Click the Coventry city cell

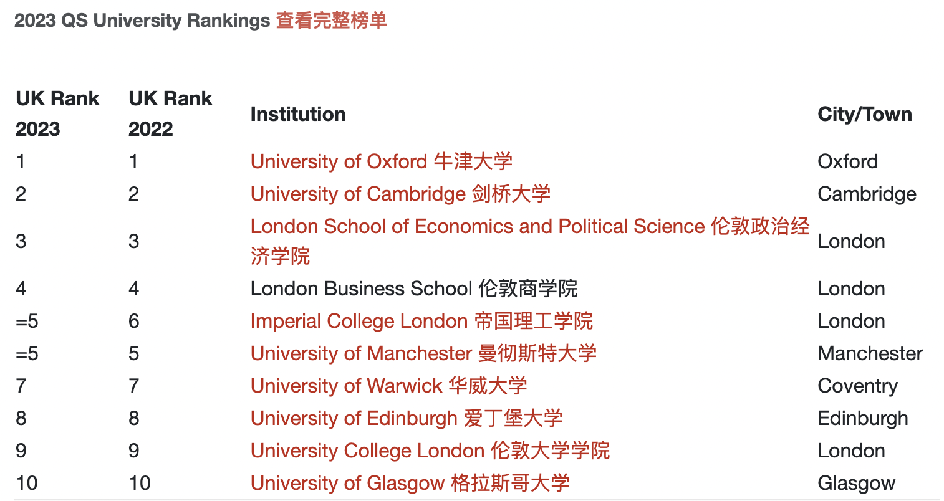point(857,386)
